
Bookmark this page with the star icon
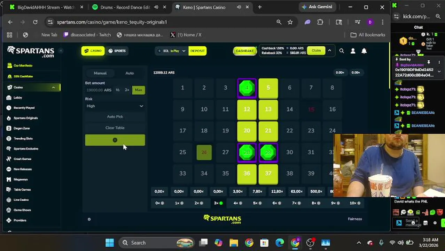[290, 22]
